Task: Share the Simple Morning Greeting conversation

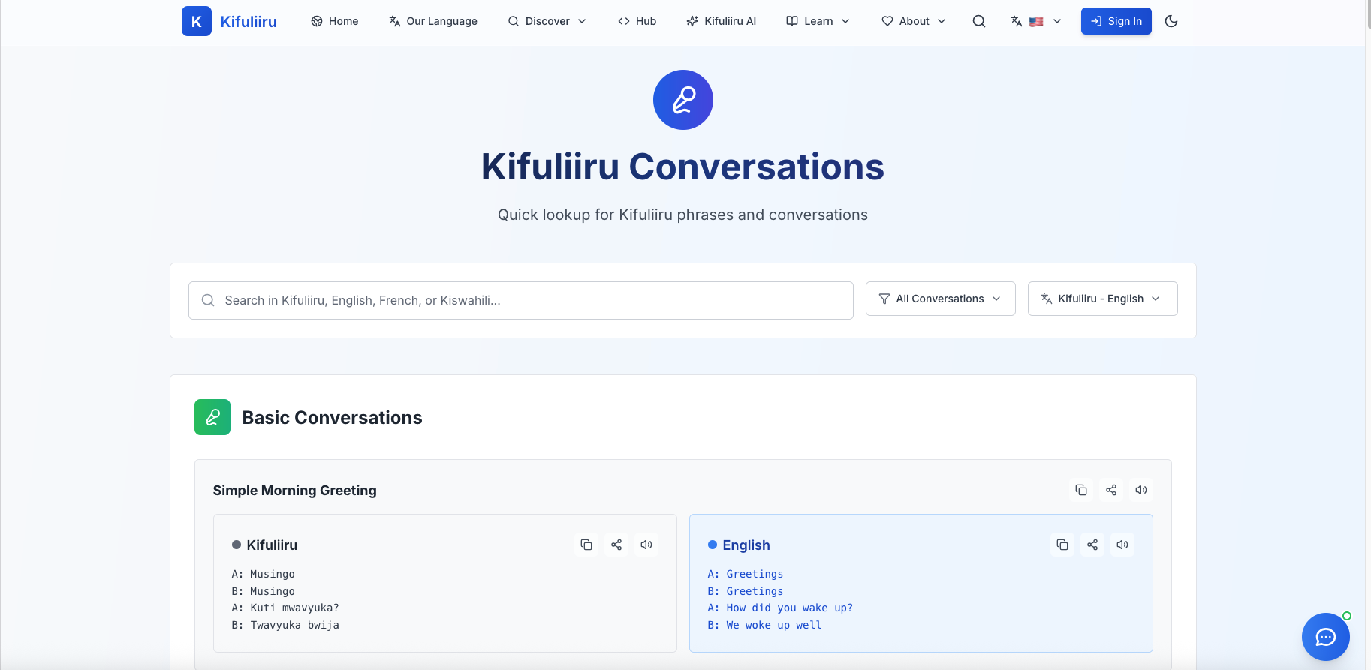Action: tap(1111, 490)
